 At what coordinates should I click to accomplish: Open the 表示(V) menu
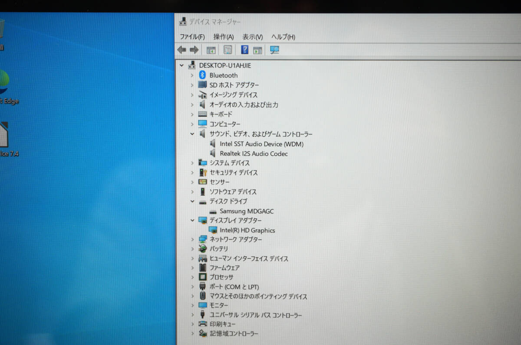click(253, 37)
